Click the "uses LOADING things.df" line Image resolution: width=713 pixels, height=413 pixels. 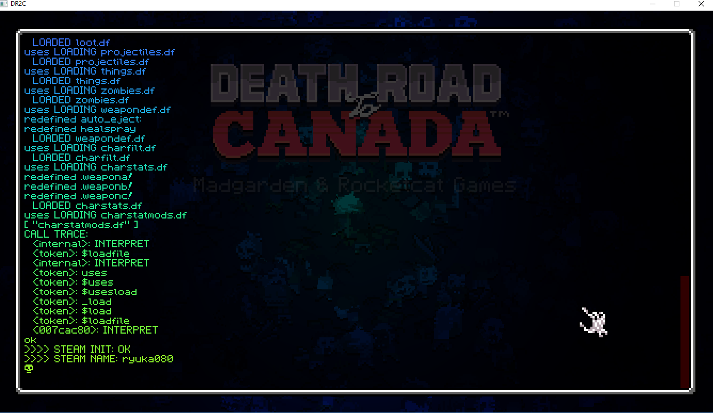[85, 71]
